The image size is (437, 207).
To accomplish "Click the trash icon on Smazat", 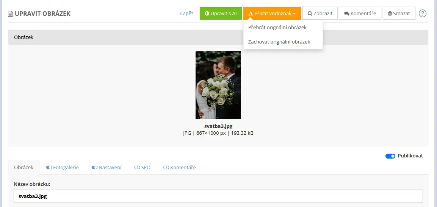I will (390, 13).
